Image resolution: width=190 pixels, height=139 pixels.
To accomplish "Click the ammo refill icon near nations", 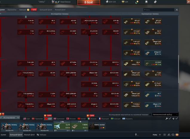I will click(x=173, y=119).
